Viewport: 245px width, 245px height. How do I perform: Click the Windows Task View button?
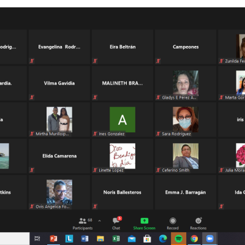37,238
